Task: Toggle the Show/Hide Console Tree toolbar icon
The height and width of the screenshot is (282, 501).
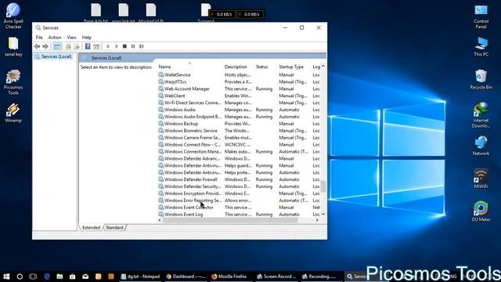Action: point(57,46)
